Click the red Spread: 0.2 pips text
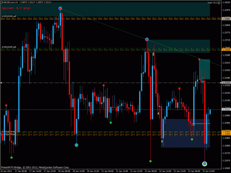This screenshot has width=231, height=173. point(16,8)
